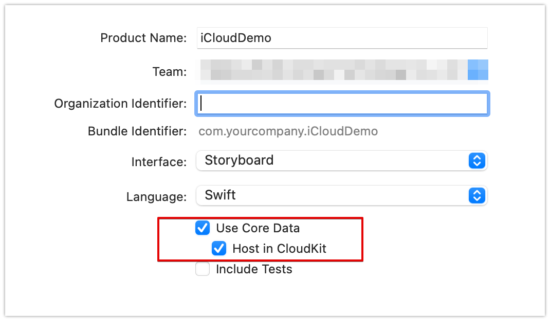Enable the Include Tests checkbox

[203, 269]
